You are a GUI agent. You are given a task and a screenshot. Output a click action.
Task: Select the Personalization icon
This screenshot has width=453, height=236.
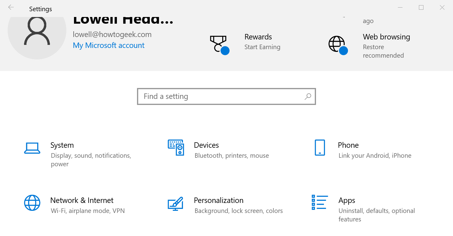[x=176, y=203]
